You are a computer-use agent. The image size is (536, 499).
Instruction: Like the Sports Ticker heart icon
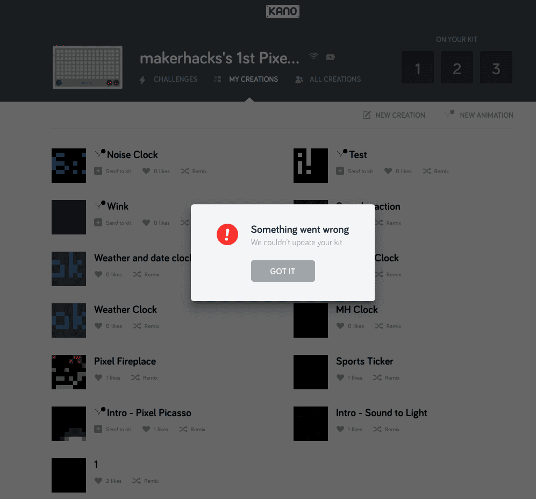340,377
